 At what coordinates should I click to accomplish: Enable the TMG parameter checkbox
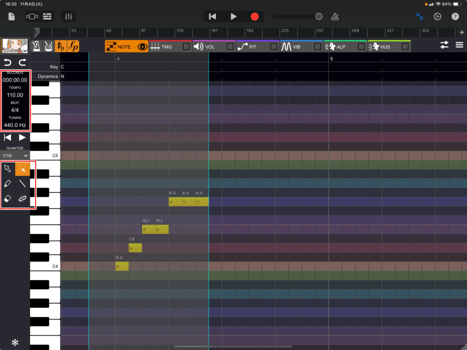click(186, 46)
